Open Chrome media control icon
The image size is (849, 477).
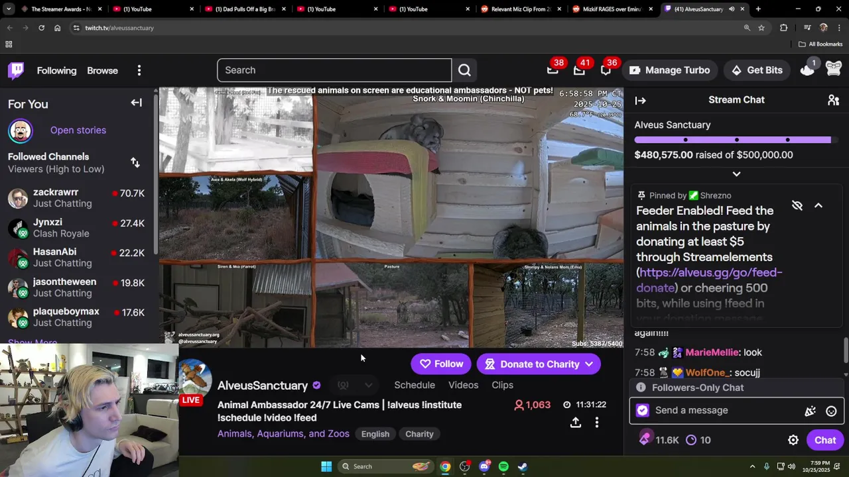pyautogui.click(x=807, y=28)
